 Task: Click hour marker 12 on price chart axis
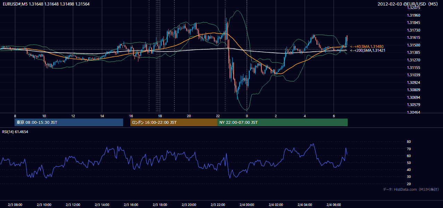[x=73, y=116]
